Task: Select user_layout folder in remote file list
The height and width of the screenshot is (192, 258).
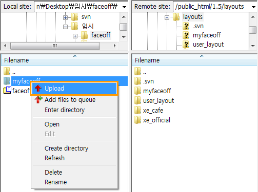Action: [158, 101]
